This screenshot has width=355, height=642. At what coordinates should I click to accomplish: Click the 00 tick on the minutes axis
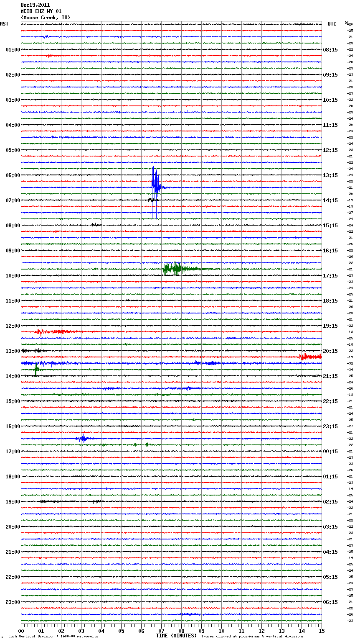point(21,631)
